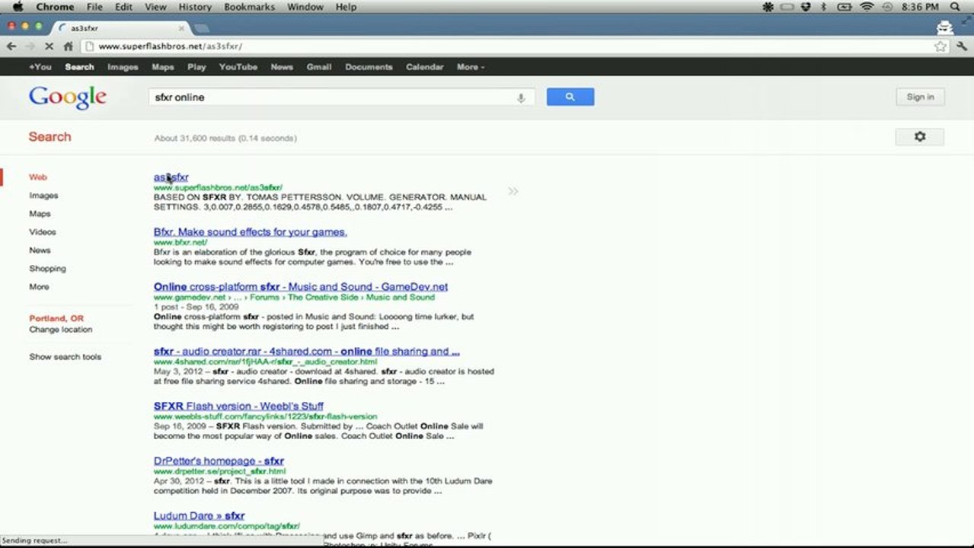The image size is (974, 548).
Task: Click the browser forward arrow
Action: coord(30,46)
